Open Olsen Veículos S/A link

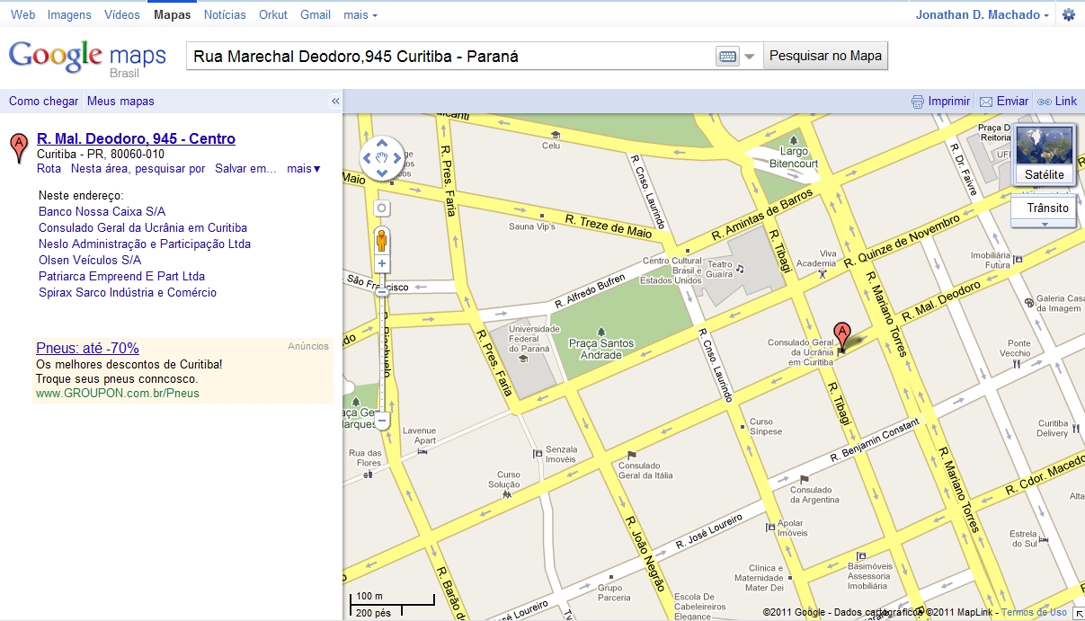tap(90, 261)
